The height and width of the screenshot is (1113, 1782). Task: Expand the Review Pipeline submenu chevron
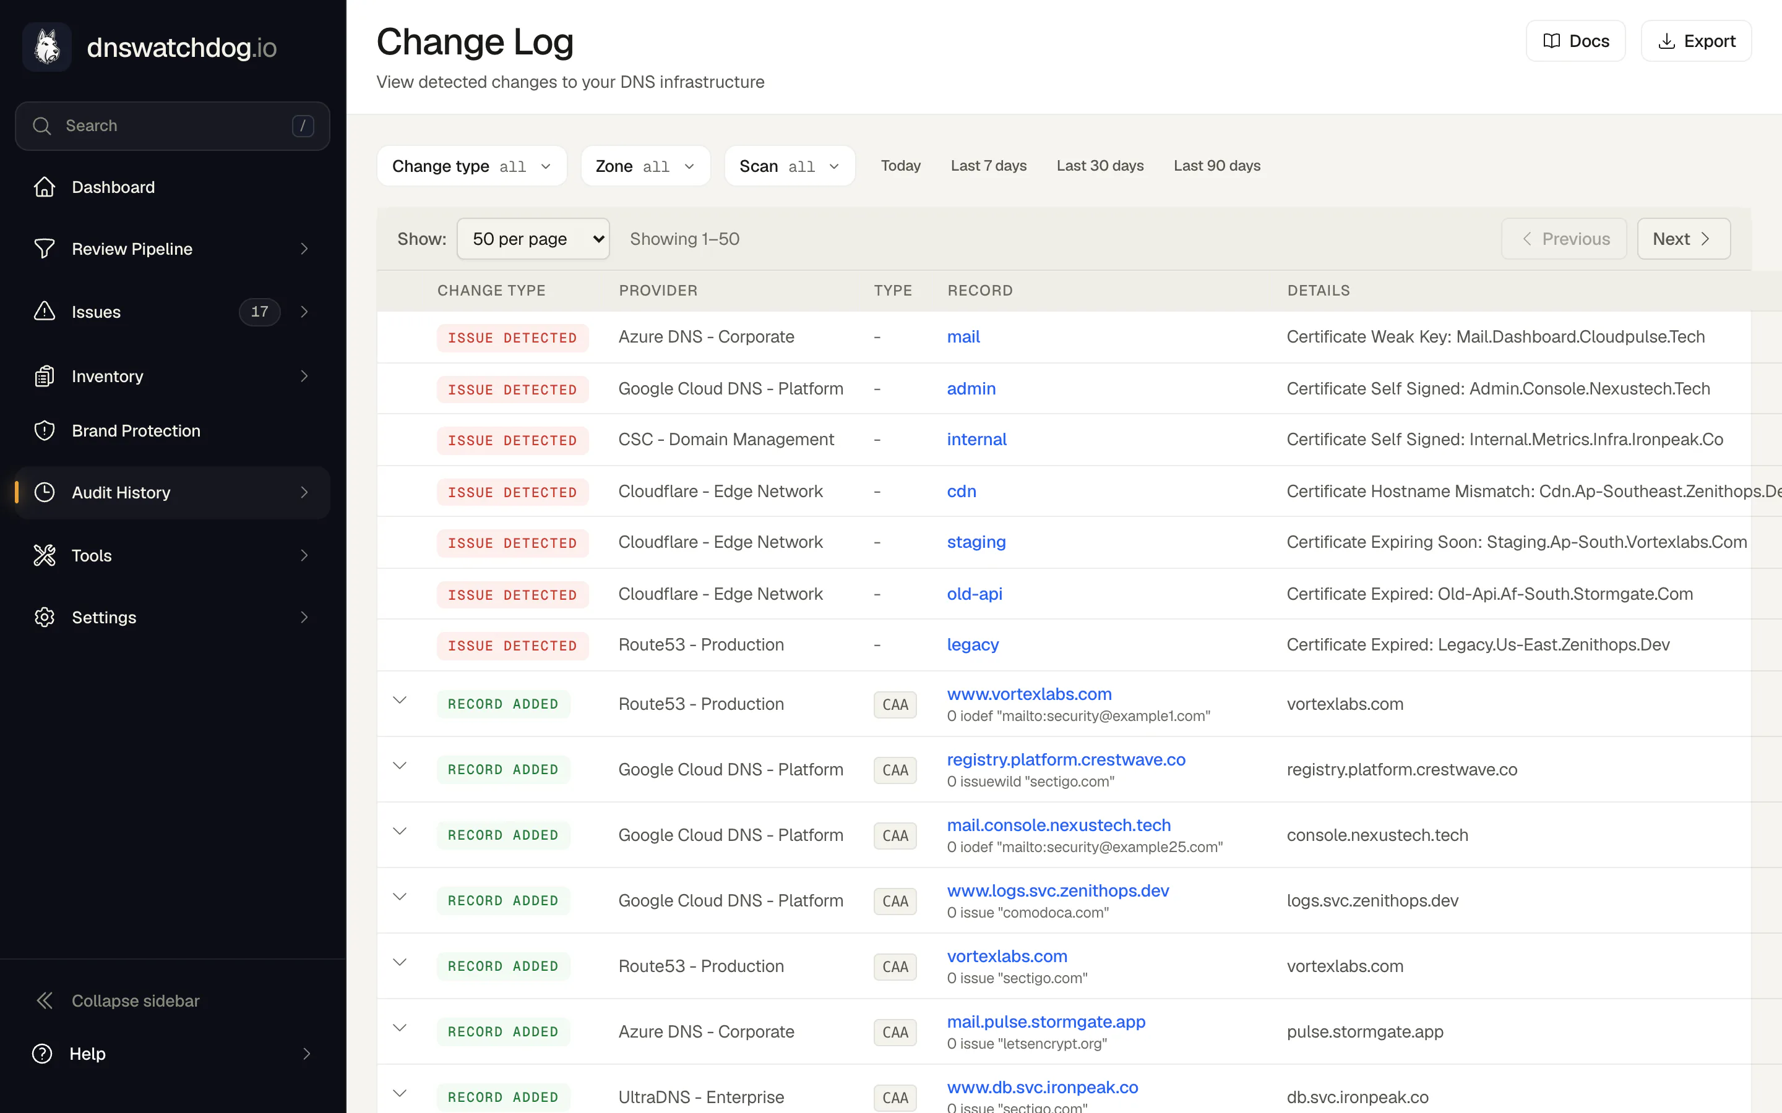[304, 249]
